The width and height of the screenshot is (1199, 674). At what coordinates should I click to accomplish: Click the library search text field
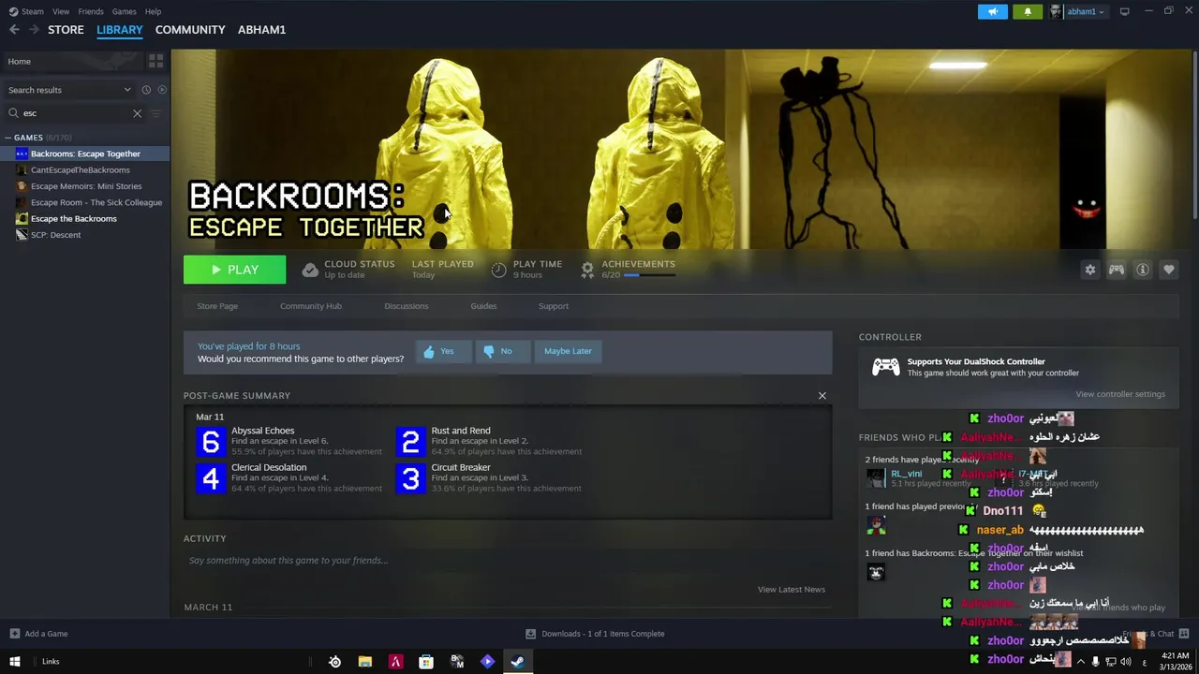pyautogui.click(x=75, y=113)
